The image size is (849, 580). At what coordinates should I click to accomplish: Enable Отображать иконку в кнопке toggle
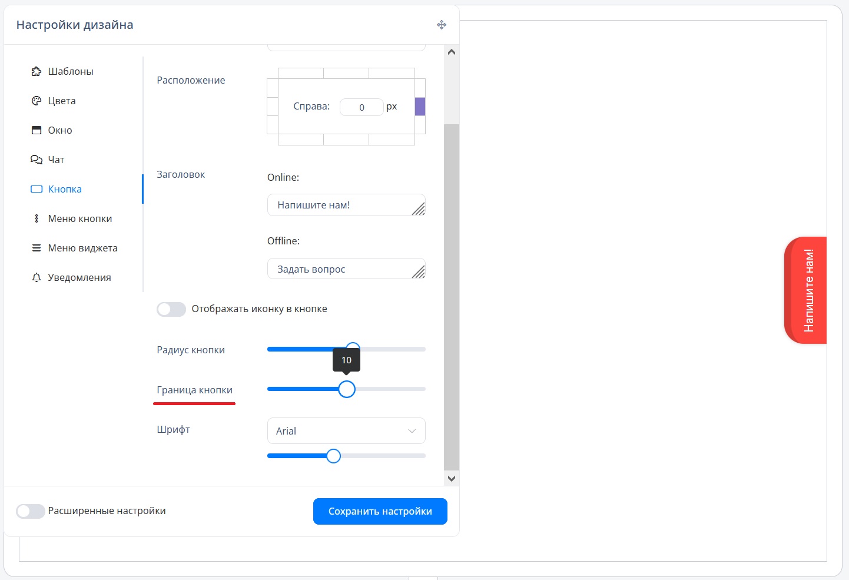coord(171,309)
